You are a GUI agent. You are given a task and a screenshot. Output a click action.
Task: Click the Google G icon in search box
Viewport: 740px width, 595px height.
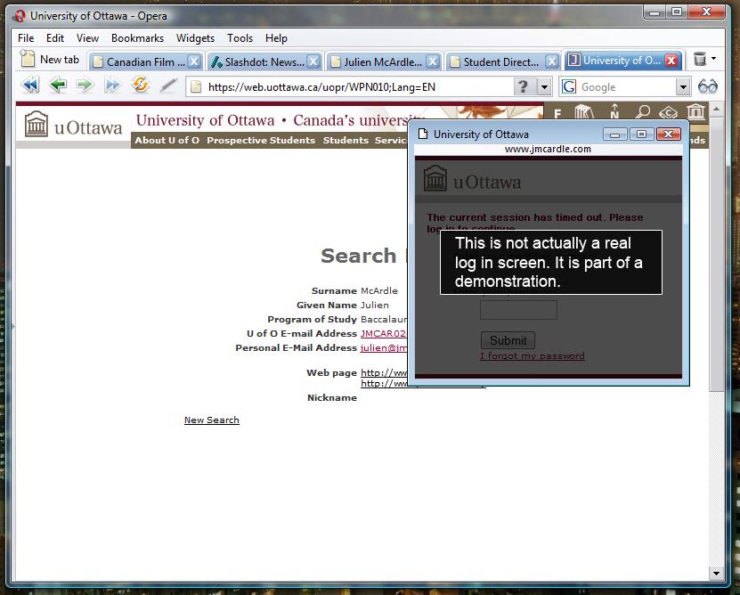tap(569, 87)
